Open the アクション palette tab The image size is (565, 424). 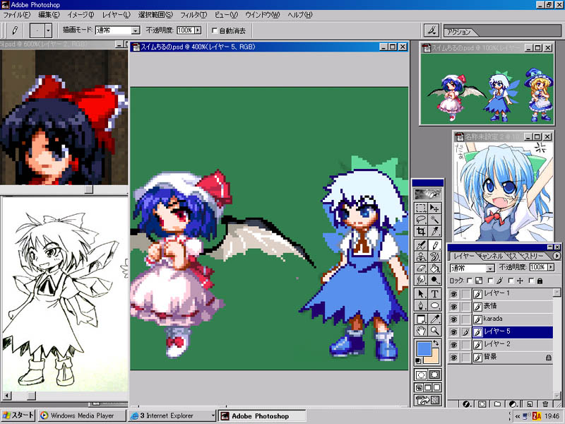458,32
